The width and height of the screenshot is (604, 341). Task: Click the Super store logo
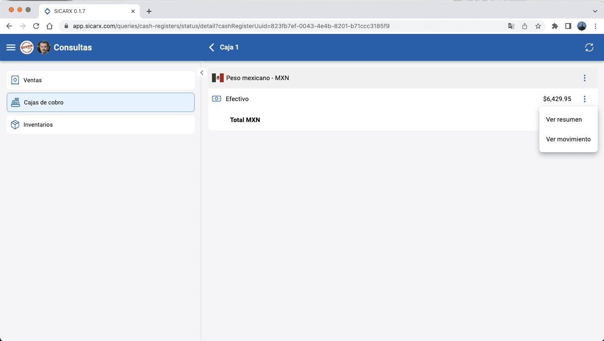pyautogui.click(x=27, y=47)
